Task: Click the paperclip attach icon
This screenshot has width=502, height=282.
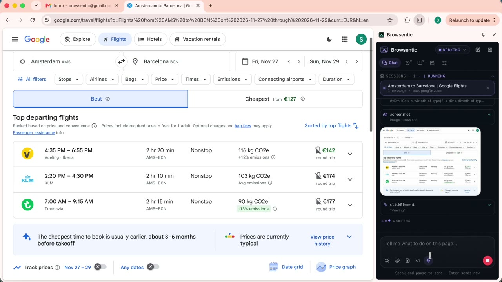Action: (x=397, y=260)
